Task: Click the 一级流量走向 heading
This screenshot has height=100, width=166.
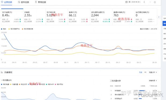Action: point(6,80)
